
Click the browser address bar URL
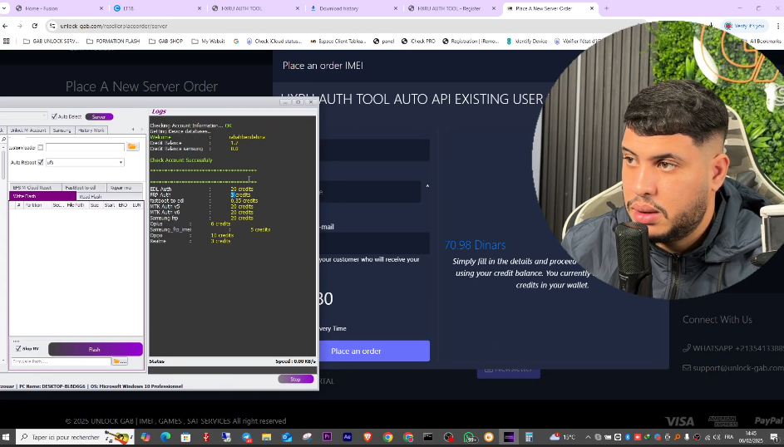point(114,26)
